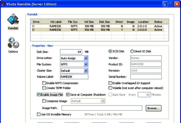
Task: Close the VSuite Ramdisk window
Action: point(177,4)
